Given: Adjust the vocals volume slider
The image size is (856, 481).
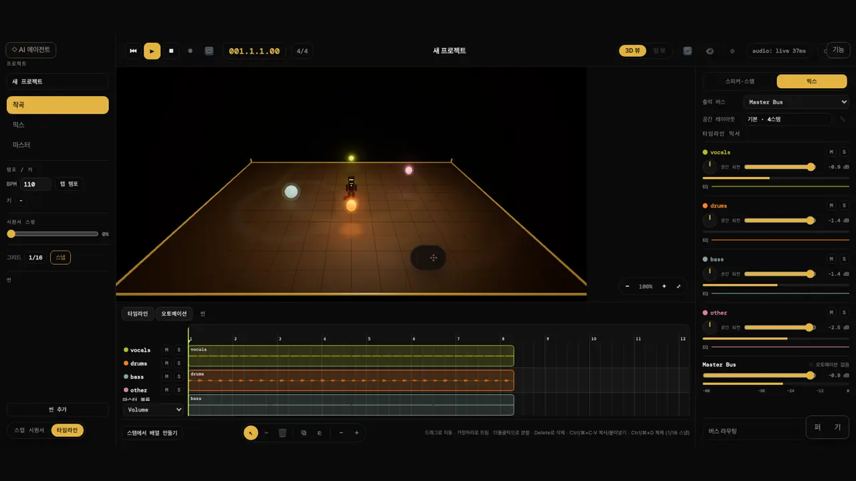Looking at the screenshot, I should 780,166.
